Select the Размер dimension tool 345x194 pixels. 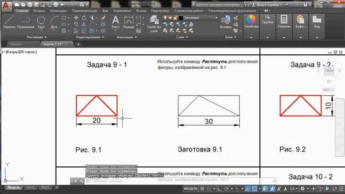click(x=129, y=22)
